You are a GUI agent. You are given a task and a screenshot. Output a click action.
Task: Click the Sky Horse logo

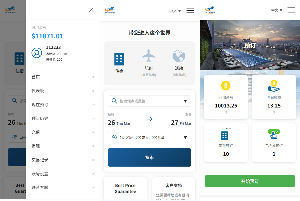tap(110, 10)
